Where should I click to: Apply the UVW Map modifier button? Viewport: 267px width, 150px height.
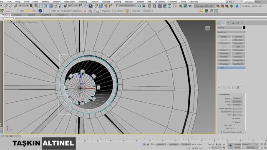coord(224,57)
